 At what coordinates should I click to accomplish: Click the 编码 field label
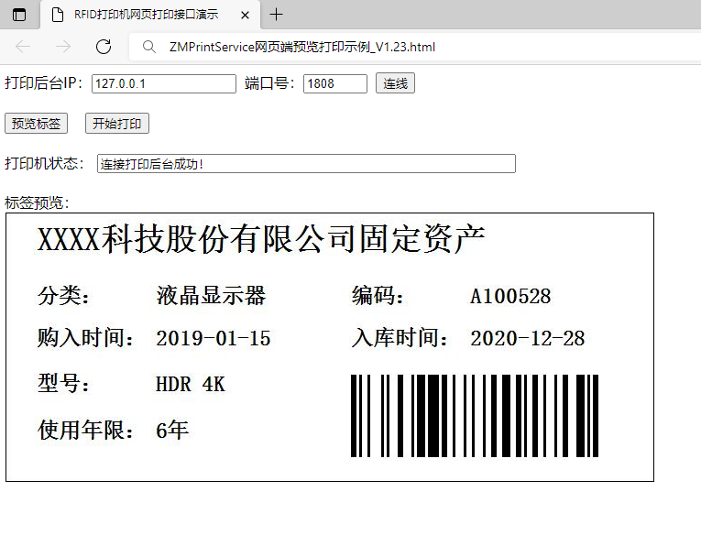(x=378, y=295)
